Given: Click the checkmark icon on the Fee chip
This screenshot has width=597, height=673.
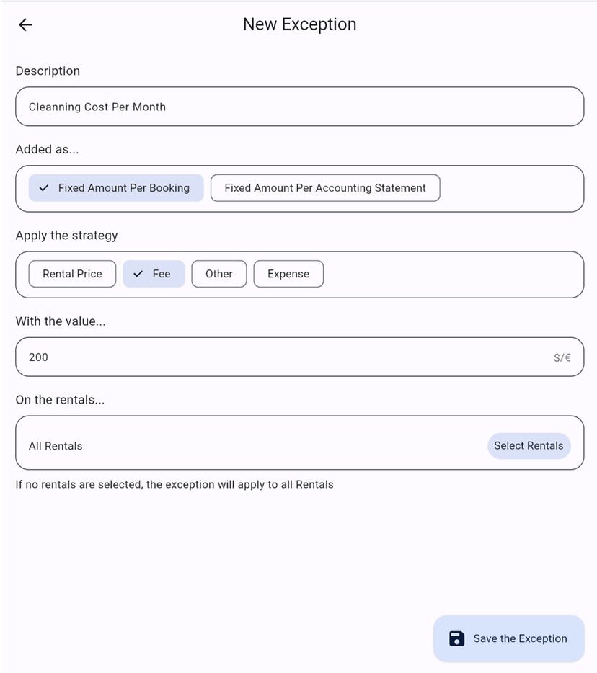Looking at the screenshot, I should 138,274.
